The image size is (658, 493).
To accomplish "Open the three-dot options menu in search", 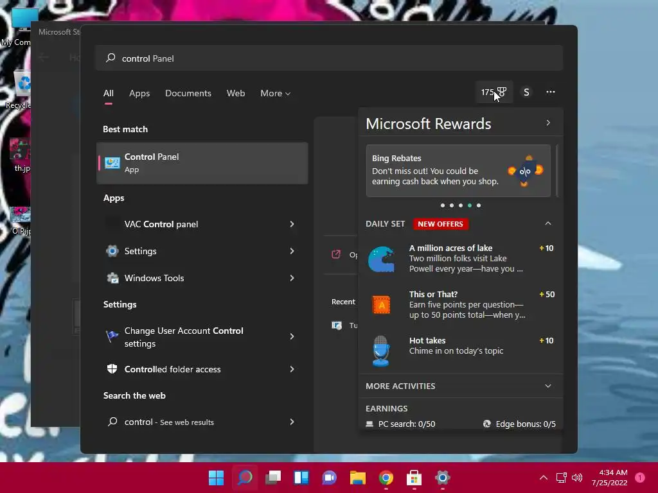I will pyautogui.click(x=551, y=92).
